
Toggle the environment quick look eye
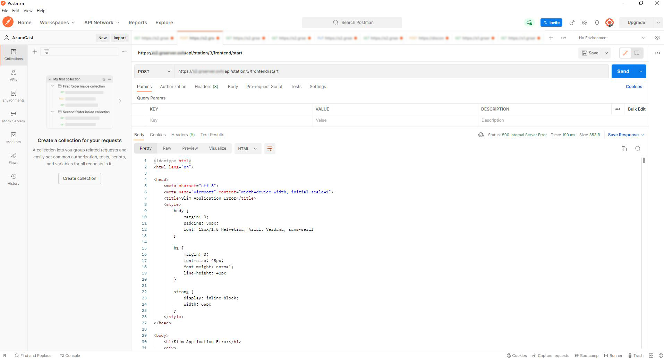657,37
